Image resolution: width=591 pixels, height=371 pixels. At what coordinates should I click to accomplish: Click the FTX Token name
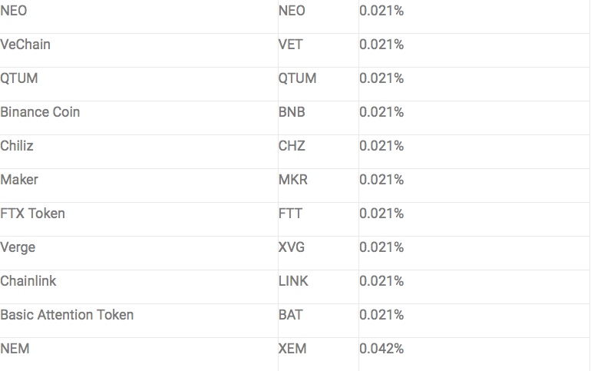[x=32, y=214]
